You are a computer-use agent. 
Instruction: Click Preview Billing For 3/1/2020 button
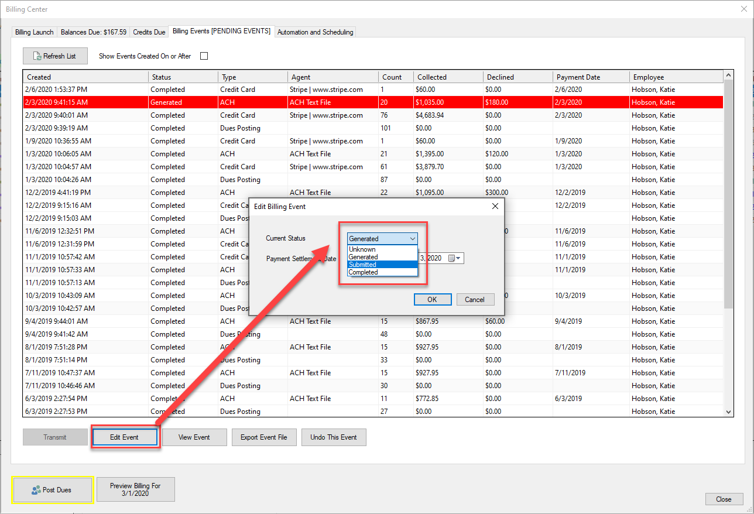[136, 489]
